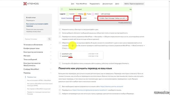Click the Old legend color swatch
Viewport: 170px width, 95px height.
click(93, 14)
